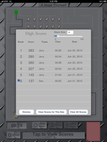107x142 pixels.
Task: Tap the Pause button
Action: point(56,125)
